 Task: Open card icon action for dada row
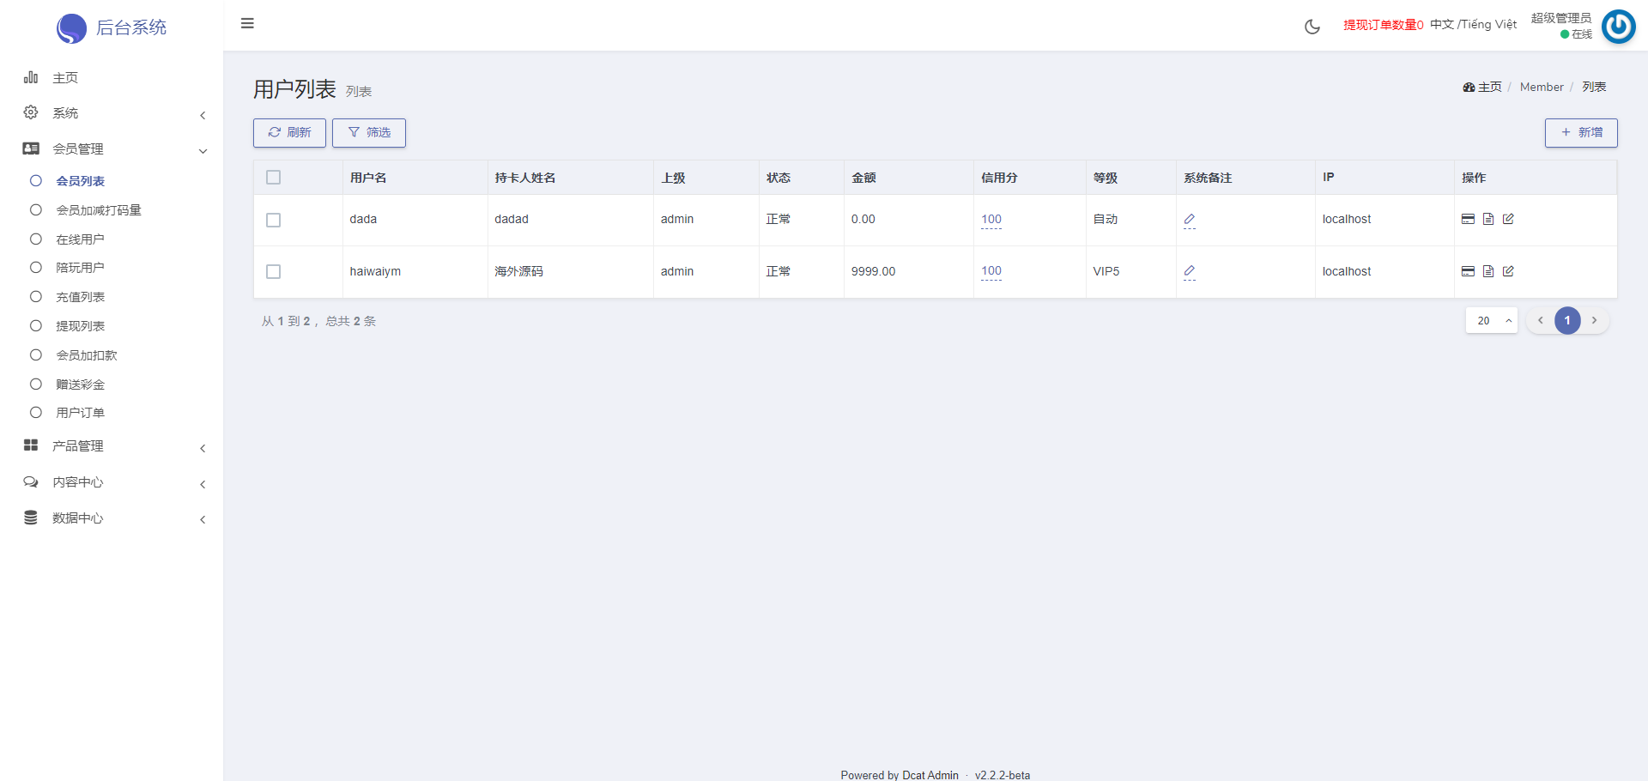tap(1468, 219)
